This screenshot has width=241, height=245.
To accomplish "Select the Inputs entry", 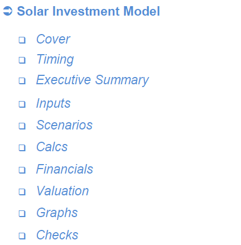I will tap(54, 103).
